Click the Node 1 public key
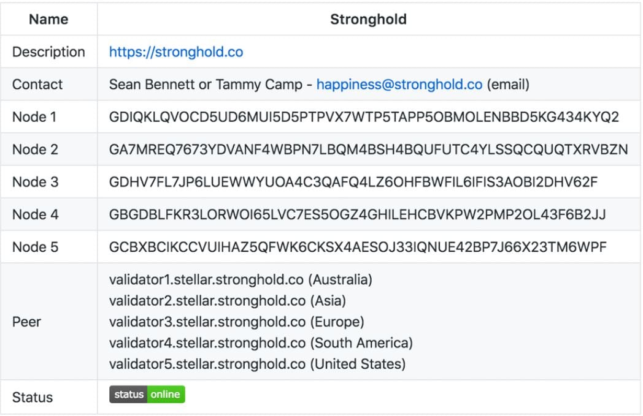The width and height of the screenshot is (643, 416). (364, 117)
